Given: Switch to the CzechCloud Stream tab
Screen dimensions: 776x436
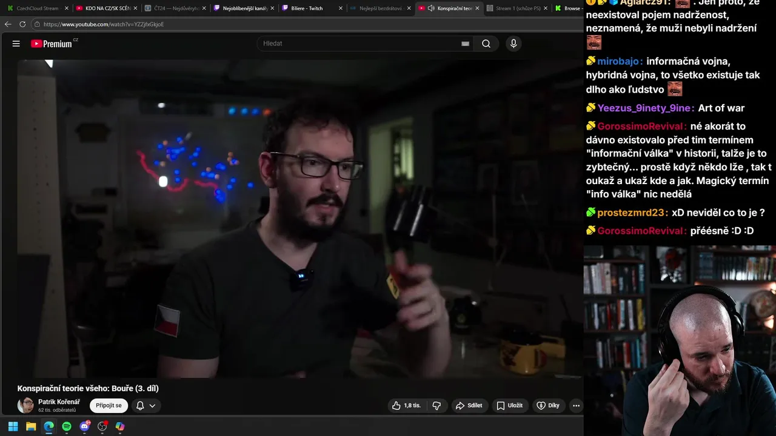Looking at the screenshot, I should [36, 8].
